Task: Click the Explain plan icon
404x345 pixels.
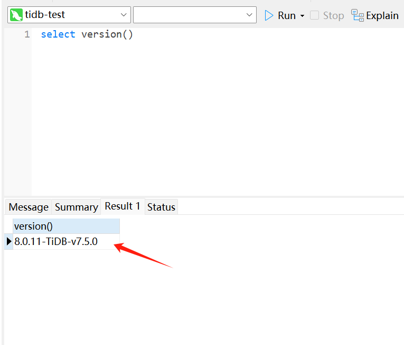Action: click(358, 15)
